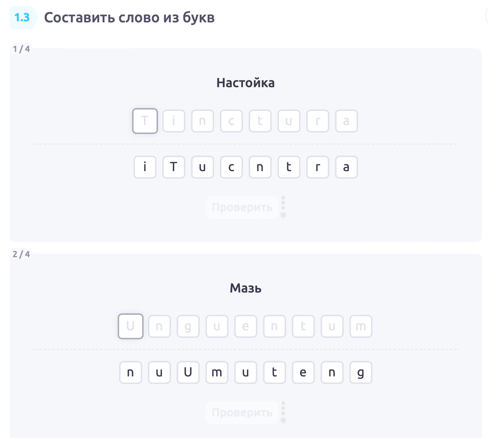Click the 1 / 4 exercise counter label
The width and height of the screenshot is (488, 438).
(x=21, y=49)
